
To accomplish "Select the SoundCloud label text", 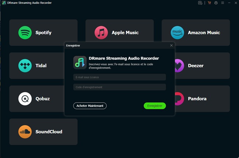I will click(49, 132).
